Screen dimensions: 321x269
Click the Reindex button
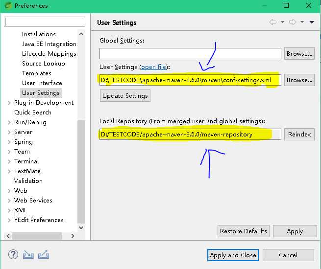[299, 134]
